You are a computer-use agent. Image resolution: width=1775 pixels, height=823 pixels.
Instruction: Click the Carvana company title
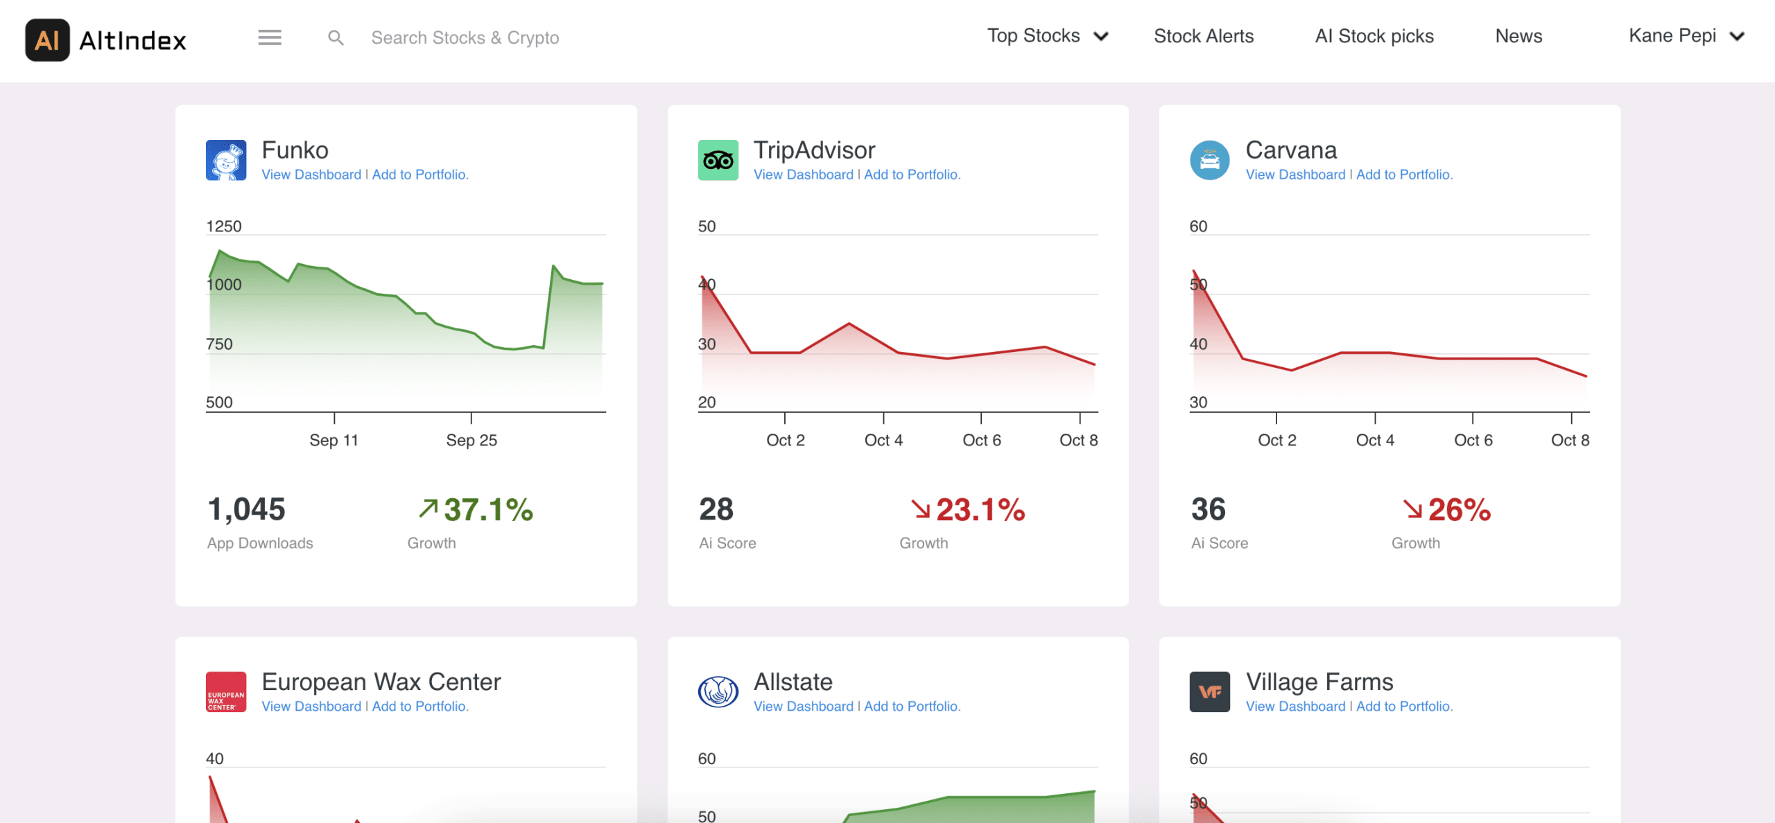(1291, 150)
